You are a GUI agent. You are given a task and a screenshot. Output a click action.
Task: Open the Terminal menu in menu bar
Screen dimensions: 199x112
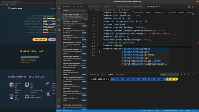click(x=77, y=4)
